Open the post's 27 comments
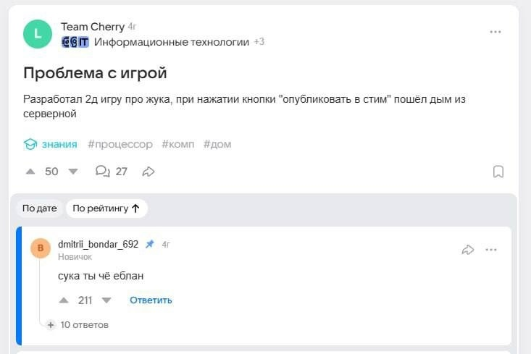The image size is (531, 354). (x=111, y=172)
